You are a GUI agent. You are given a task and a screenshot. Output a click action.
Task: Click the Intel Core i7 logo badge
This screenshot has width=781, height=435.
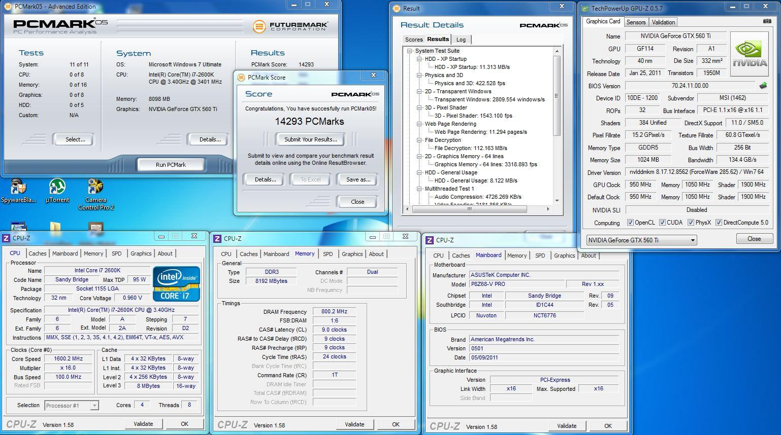[177, 284]
